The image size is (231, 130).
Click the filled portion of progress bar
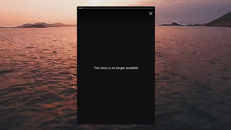[x=80, y=8]
